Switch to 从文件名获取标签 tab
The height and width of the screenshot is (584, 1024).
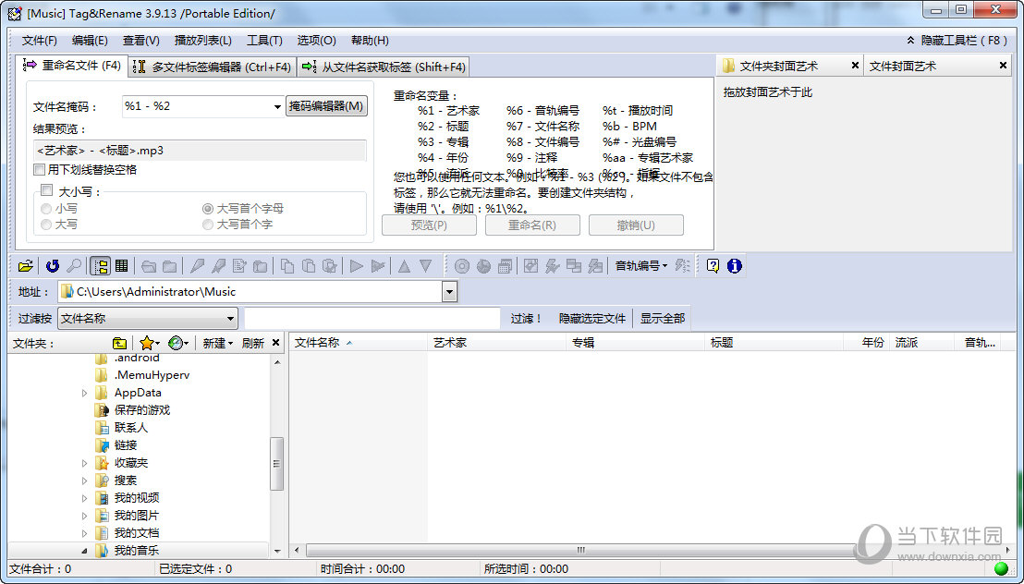[x=384, y=67]
